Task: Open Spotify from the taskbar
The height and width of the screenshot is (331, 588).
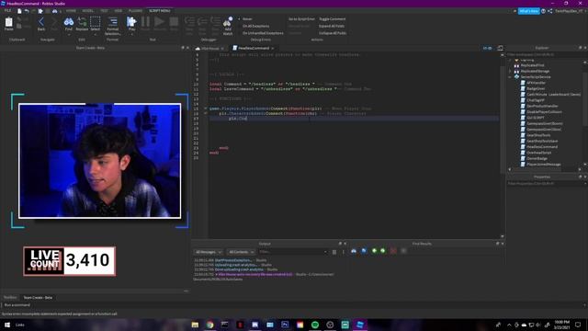Action: [x=315, y=325]
